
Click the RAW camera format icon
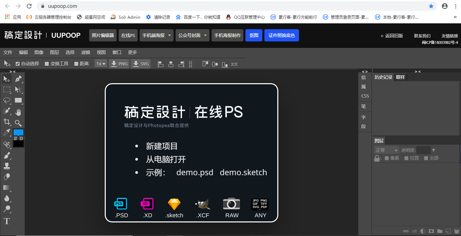coord(232,203)
